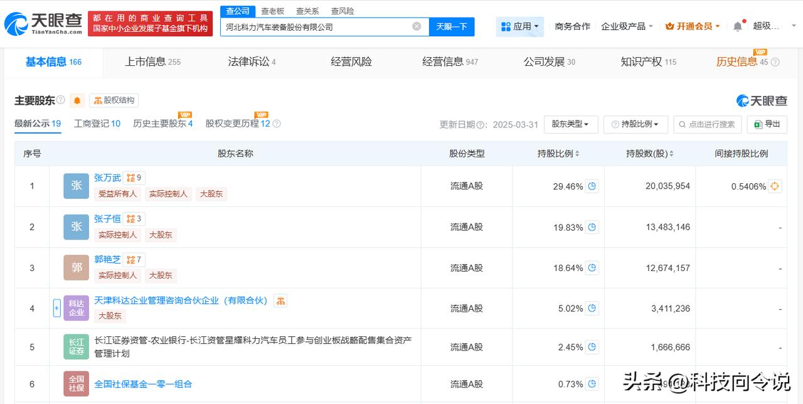The height and width of the screenshot is (404, 803).
Task: Select the 最新公示 sub-tab
Action: pyautogui.click(x=38, y=124)
